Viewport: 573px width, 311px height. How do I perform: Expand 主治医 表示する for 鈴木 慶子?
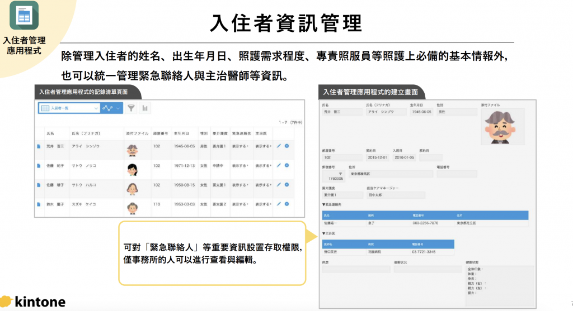point(263,204)
